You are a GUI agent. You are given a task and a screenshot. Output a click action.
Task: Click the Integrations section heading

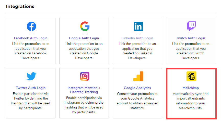pyautogui.click(x=20, y=6)
